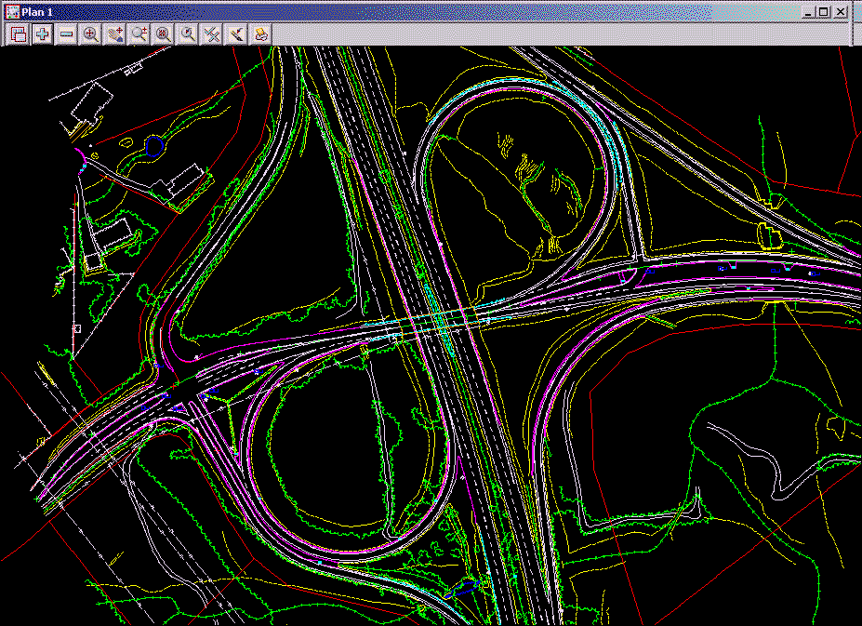Click the fit-view magnifier with inward arrows

pos(164,34)
